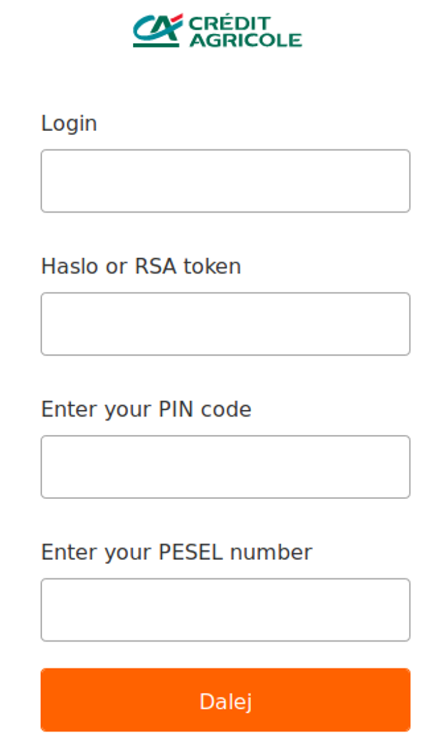
Task: Submit the form with Dalej
Action: (x=225, y=700)
